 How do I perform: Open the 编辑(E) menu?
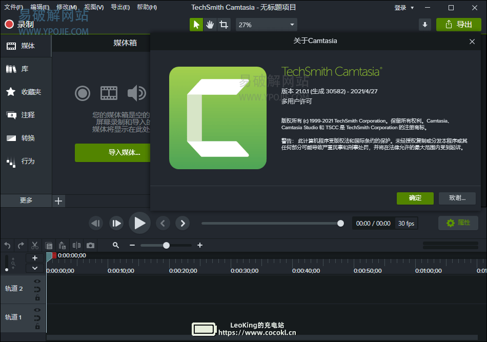[40, 7]
